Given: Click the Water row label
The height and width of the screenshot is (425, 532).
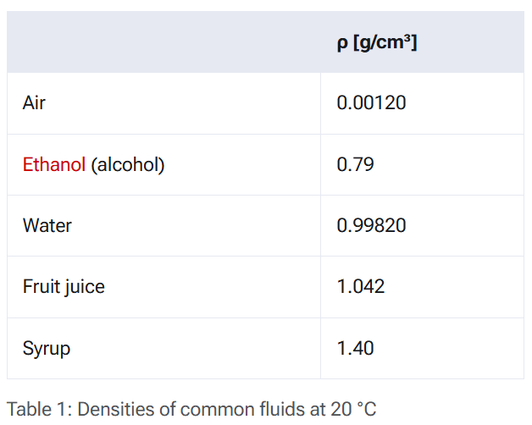Looking at the screenshot, I should [47, 225].
